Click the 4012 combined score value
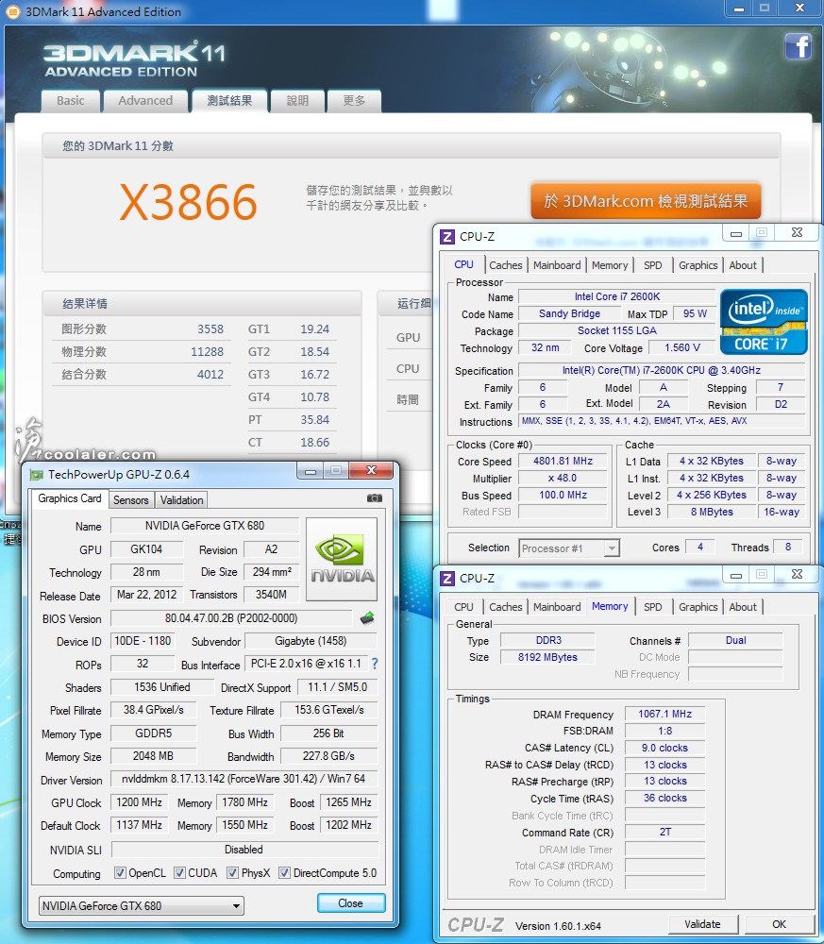Viewport: 824px width, 944px height. tap(210, 375)
